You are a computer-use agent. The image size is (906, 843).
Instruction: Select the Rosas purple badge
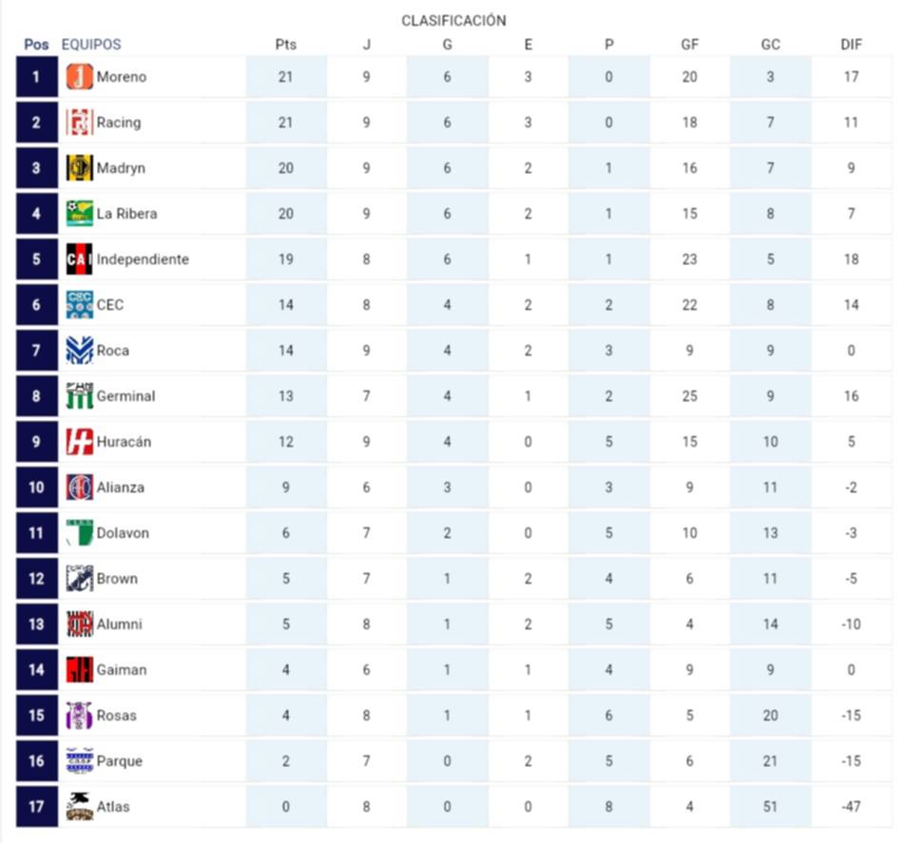(80, 716)
